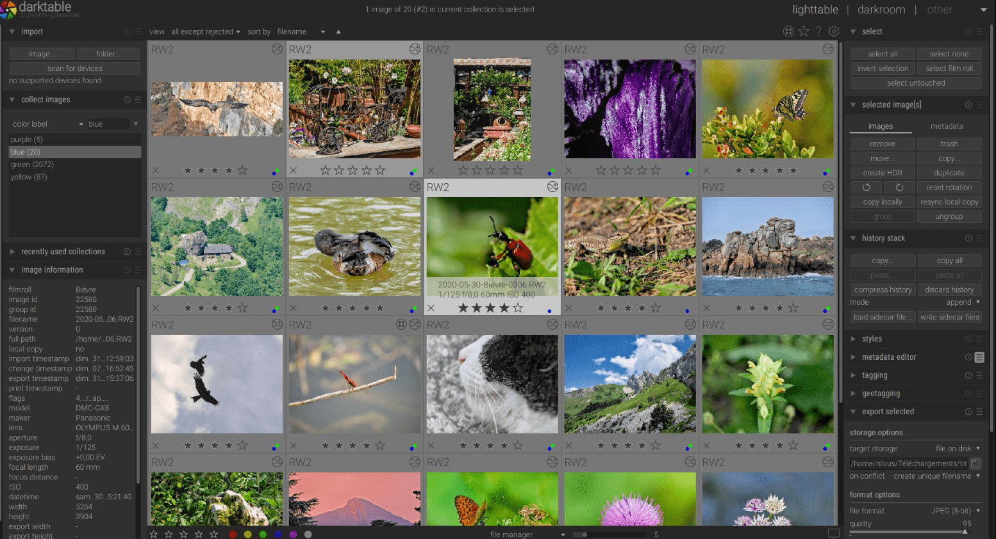Image resolution: width=996 pixels, height=539 pixels.
Task: Toggle grouping icon in top toolbar
Action: [x=788, y=31]
